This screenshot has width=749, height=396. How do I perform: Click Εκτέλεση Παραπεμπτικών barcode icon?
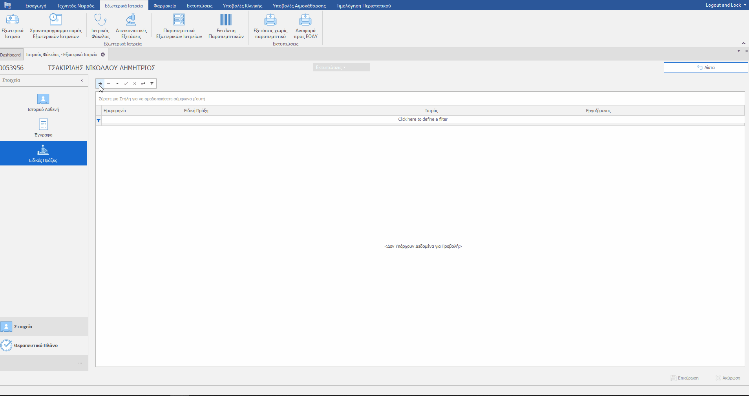tap(226, 20)
